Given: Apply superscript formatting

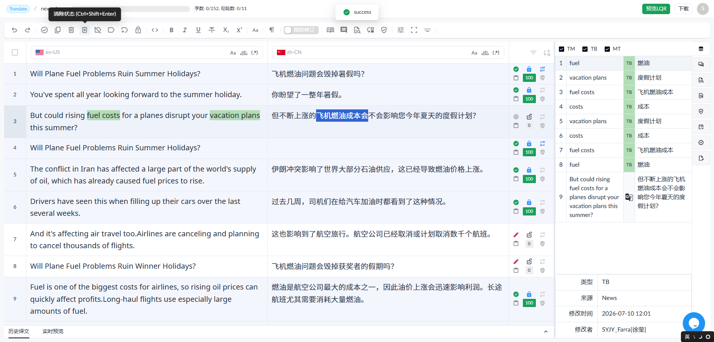Looking at the screenshot, I should pos(239,30).
